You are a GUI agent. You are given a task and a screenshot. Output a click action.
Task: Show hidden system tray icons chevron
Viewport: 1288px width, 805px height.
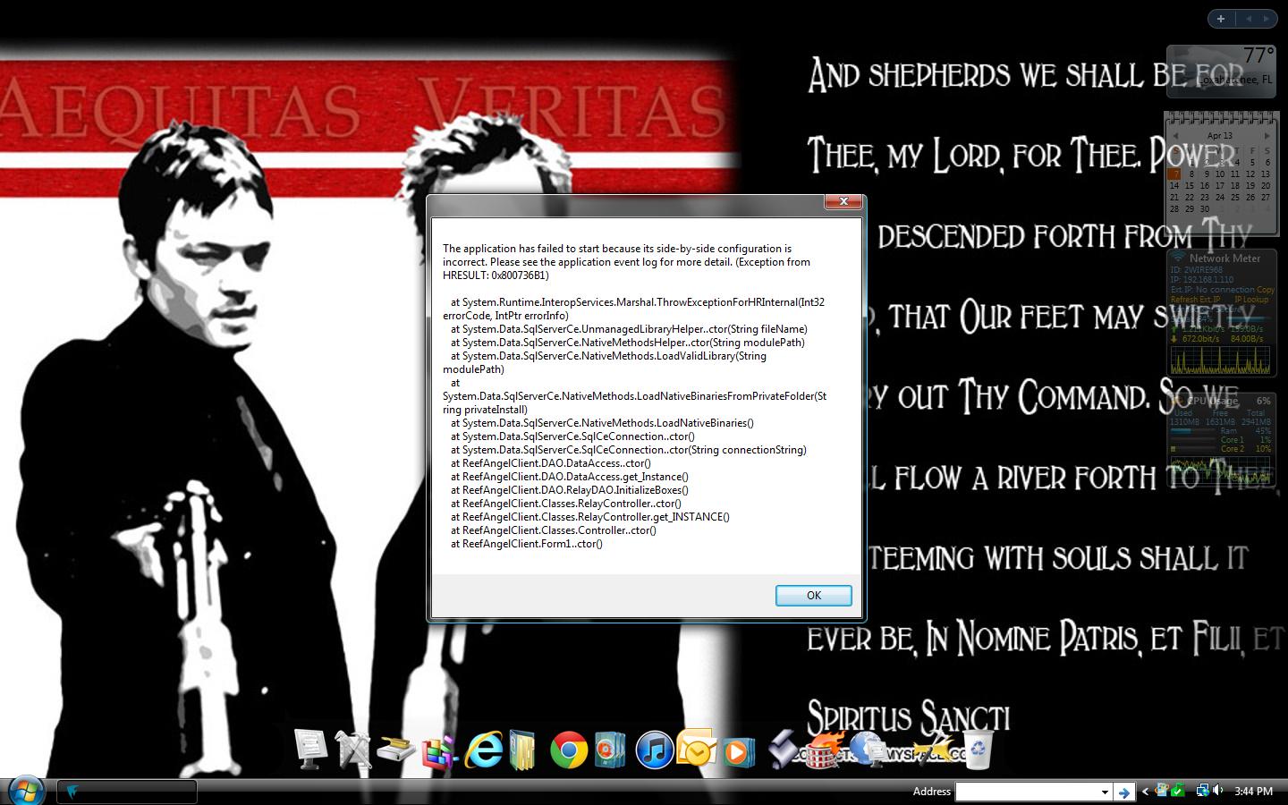click(x=1145, y=792)
